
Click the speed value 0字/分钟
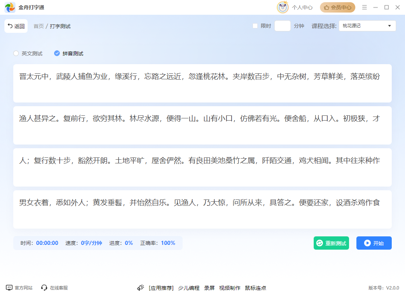click(91, 243)
